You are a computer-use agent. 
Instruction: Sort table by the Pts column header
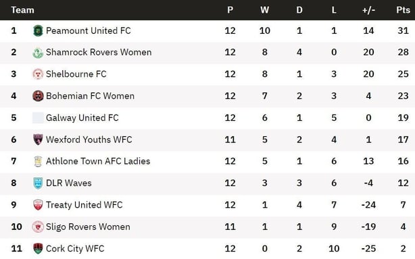point(403,10)
